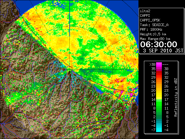185x139 pixels.
Task: Select the dark green 2–5 dBZ swatch
Action: (159, 117)
